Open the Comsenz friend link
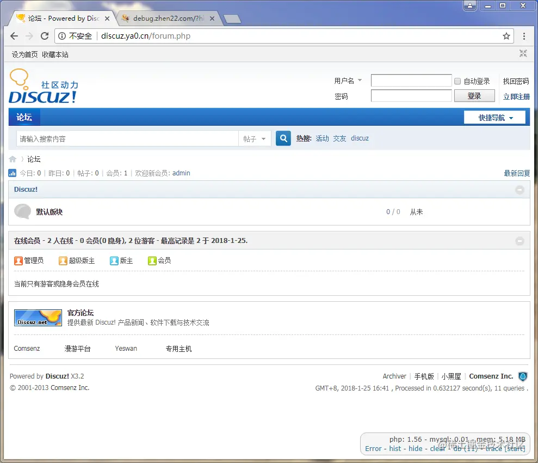Image resolution: width=538 pixels, height=463 pixels. [27, 349]
